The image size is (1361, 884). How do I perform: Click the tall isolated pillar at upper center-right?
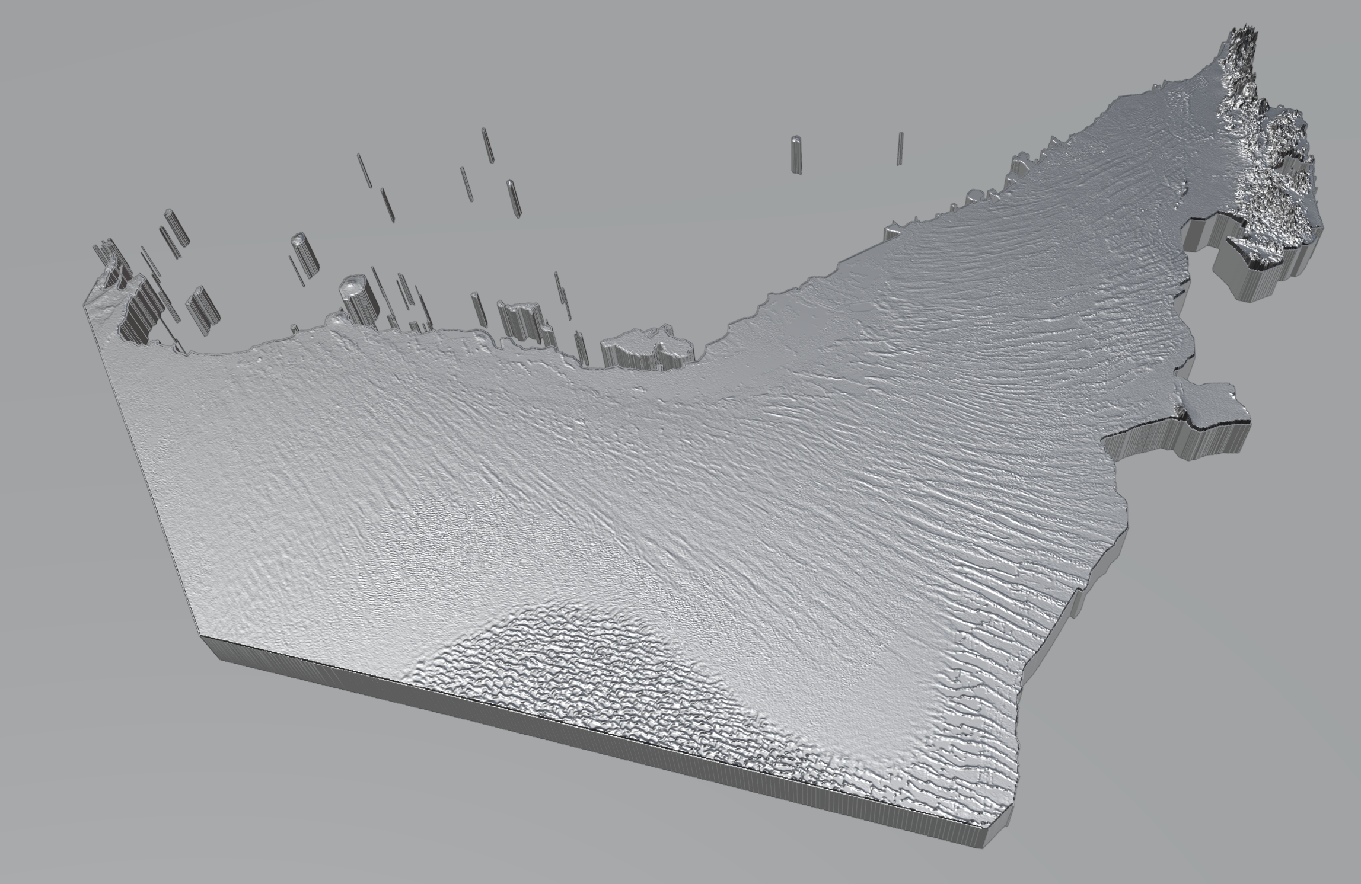point(796,155)
